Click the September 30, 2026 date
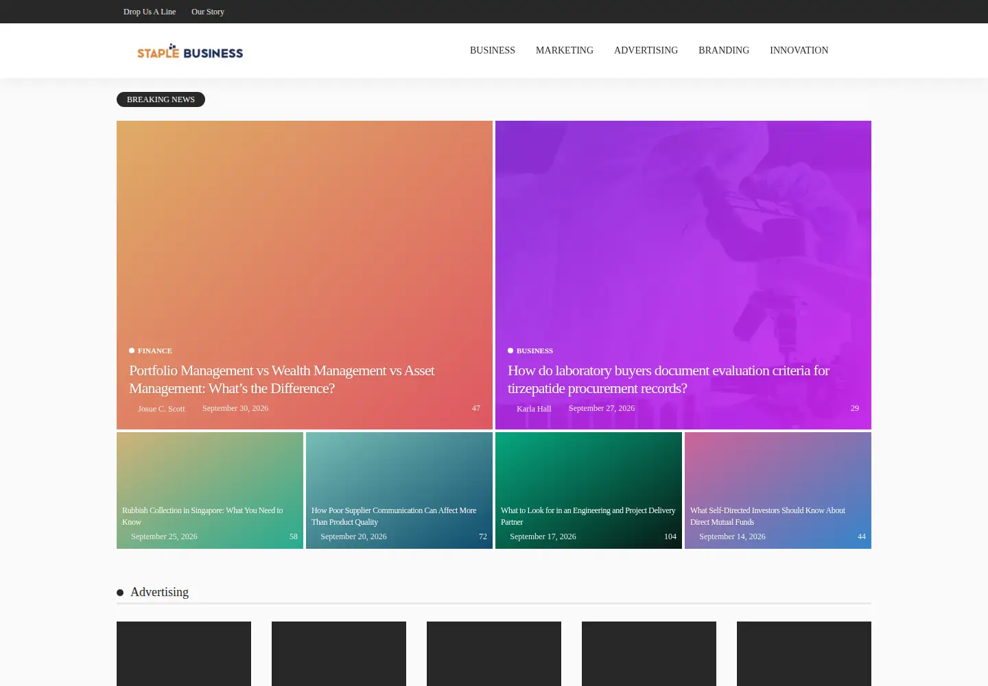The image size is (988, 686). point(235,408)
